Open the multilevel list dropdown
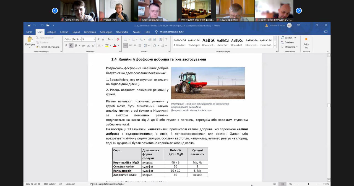 144,39
